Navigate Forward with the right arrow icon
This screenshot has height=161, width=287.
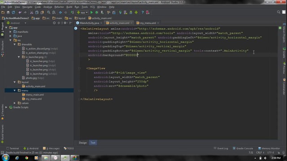pyautogui.click(x=66, y=13)
